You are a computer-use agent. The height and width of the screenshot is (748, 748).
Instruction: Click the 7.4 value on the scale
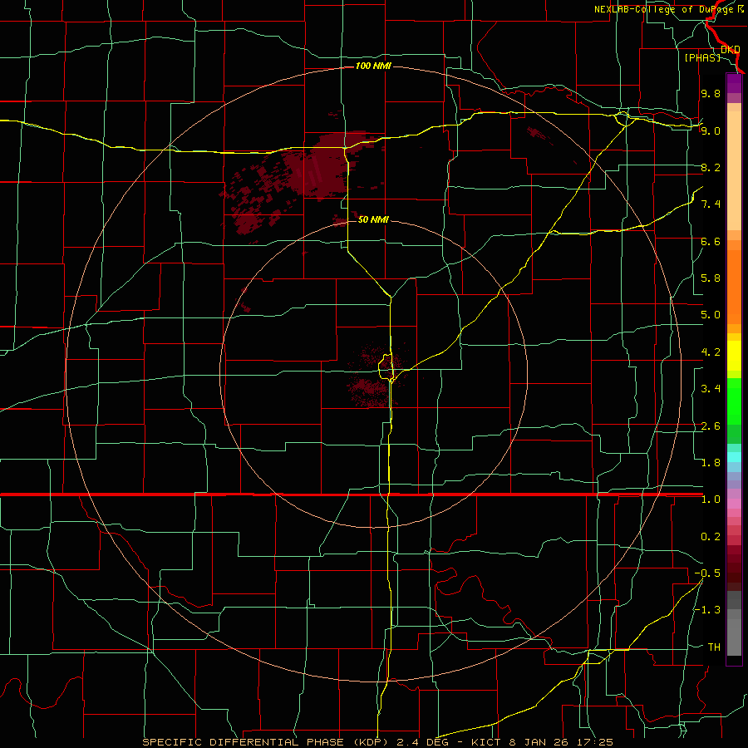pyautogui.click(x=711, y=204)
